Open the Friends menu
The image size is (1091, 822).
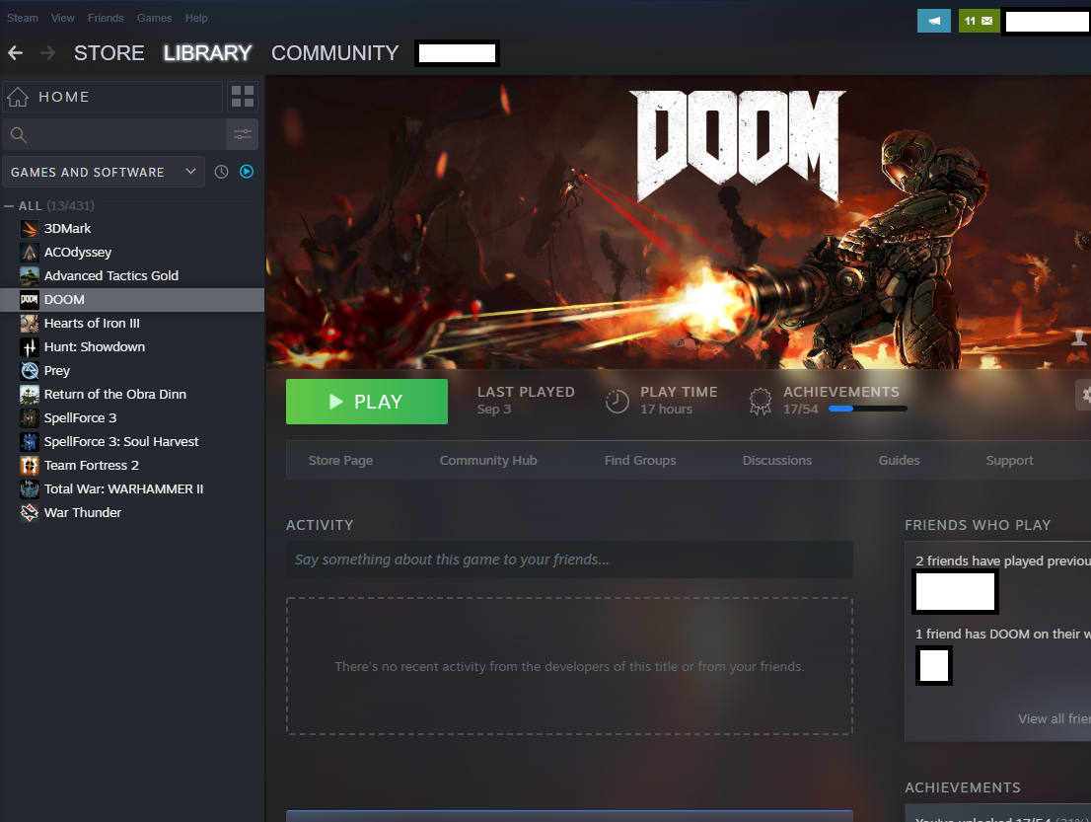106,18
